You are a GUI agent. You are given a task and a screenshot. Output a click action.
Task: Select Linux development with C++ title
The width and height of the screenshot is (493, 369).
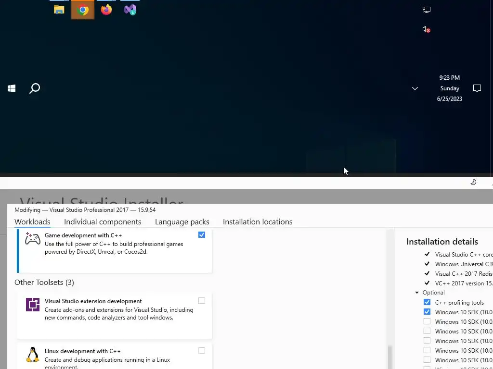(x=83, y=351)
